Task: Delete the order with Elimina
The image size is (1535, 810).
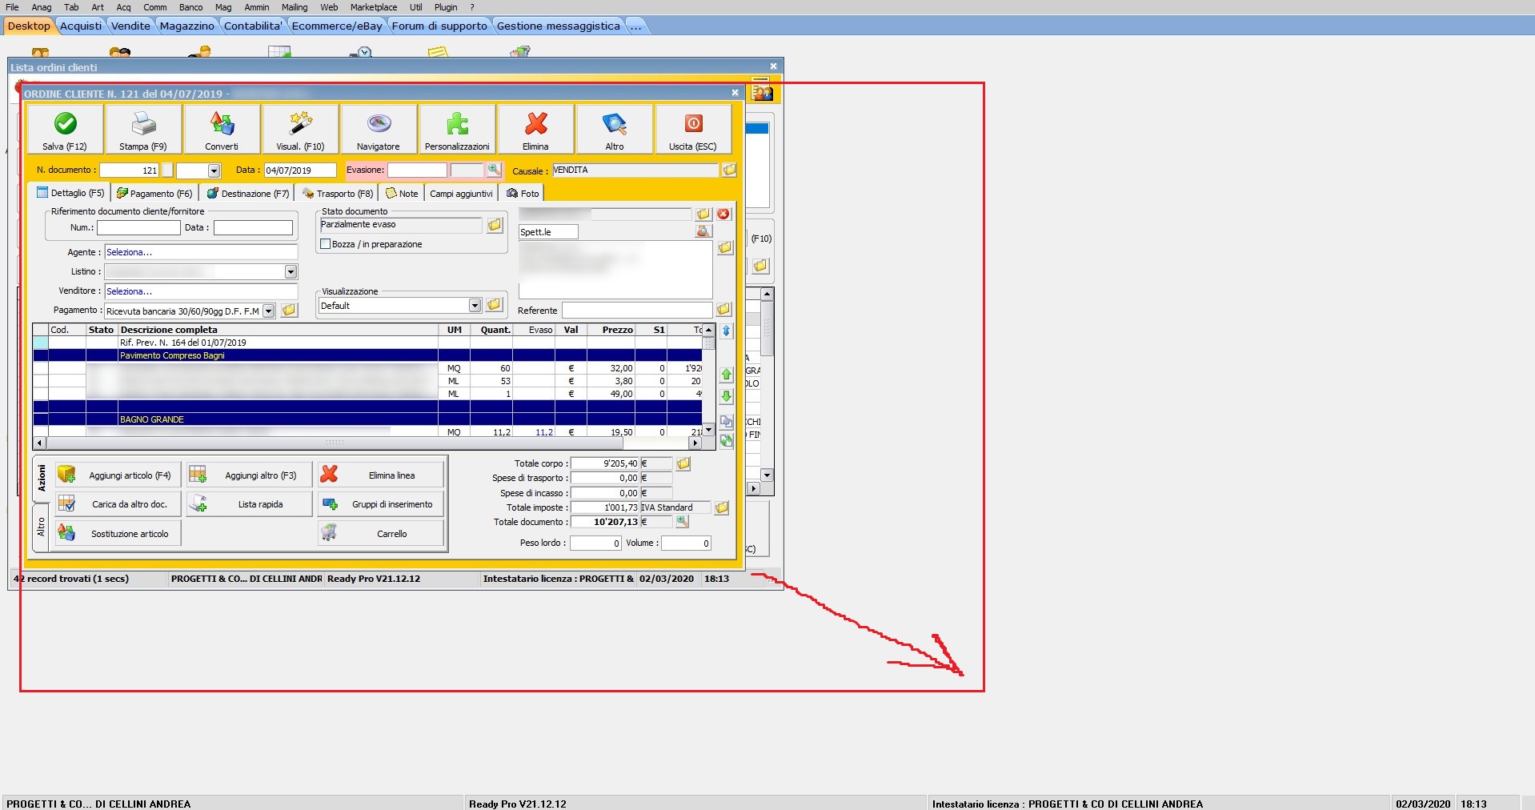Action: coord(535,129)
